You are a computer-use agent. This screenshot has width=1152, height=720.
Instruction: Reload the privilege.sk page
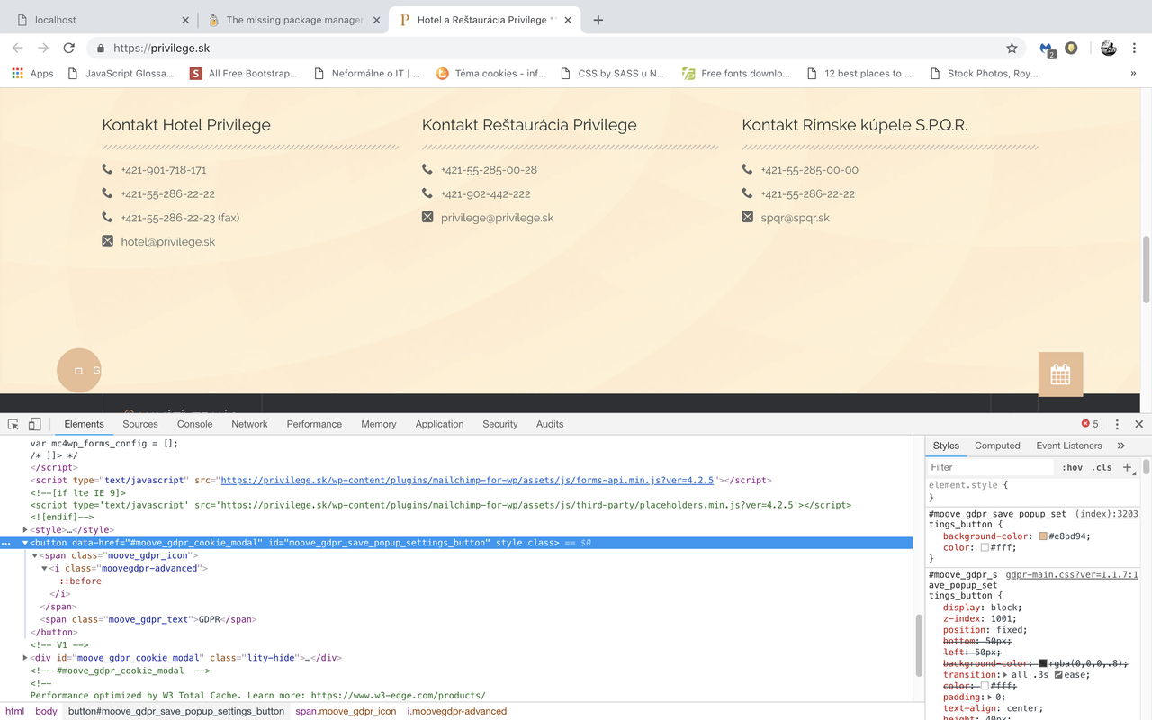point(68,48)
